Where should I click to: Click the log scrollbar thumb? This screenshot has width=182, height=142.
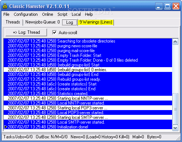175,109
